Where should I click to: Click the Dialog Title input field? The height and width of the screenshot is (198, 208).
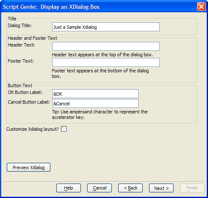coord(106,27)
